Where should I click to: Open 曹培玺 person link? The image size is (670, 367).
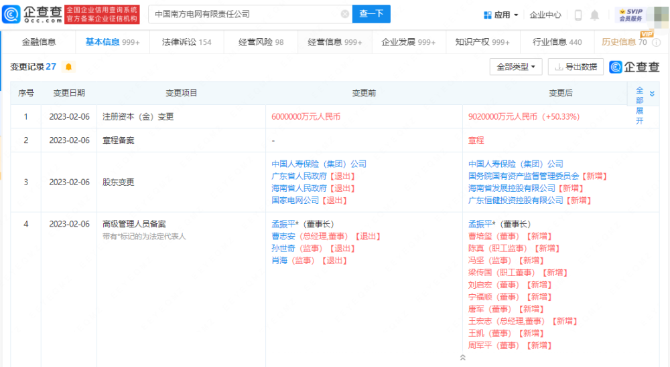(480, 236)
